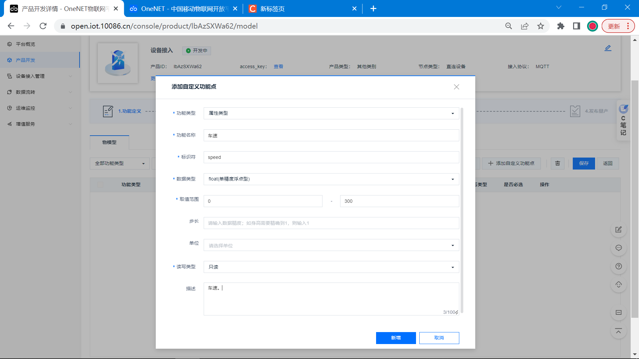The width and height of the screenshot is (639, 359).
Task: Click the trash delete icon in toolbar
Action: click(557, 163)
